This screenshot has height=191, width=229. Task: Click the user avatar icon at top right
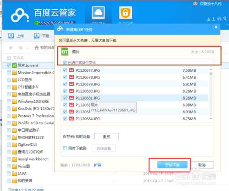click(195, 4)
